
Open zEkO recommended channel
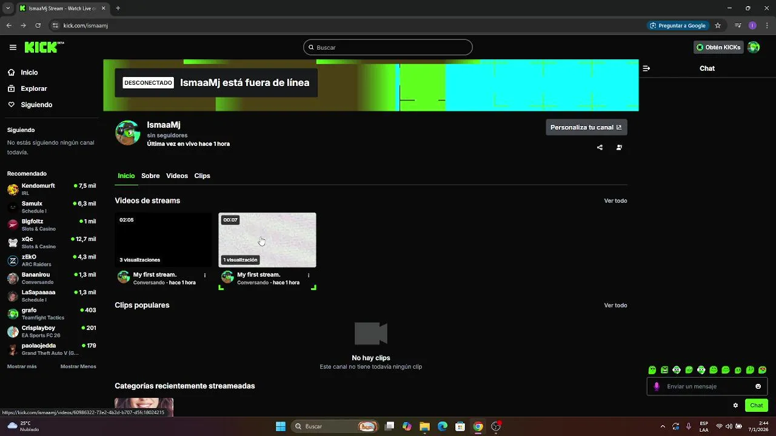pos(52,260)
